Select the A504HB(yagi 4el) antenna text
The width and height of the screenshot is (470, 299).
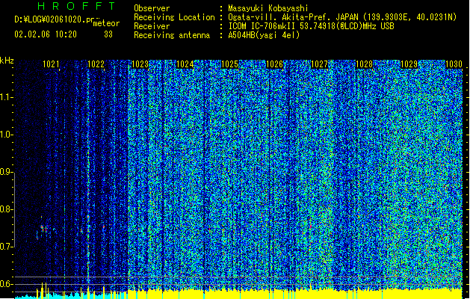(x=264, y=35)
